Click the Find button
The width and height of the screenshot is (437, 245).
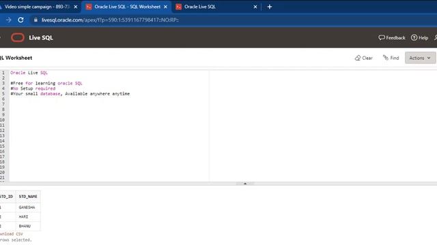point(391,58)
